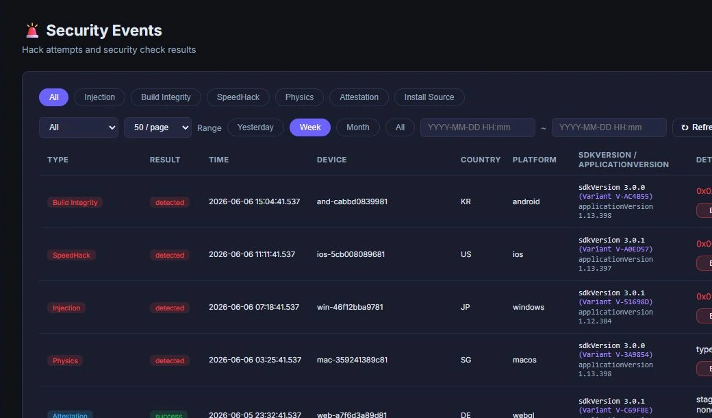
Task: Click timestamp 2026-06-06 07:18:41.537
Action: tap(254, 307)
